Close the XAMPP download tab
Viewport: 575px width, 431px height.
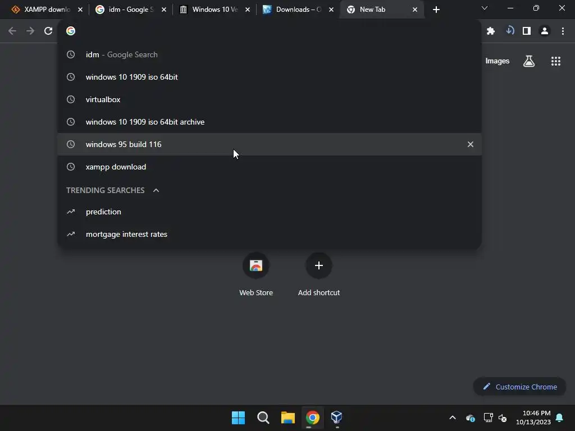click(80, 10)
